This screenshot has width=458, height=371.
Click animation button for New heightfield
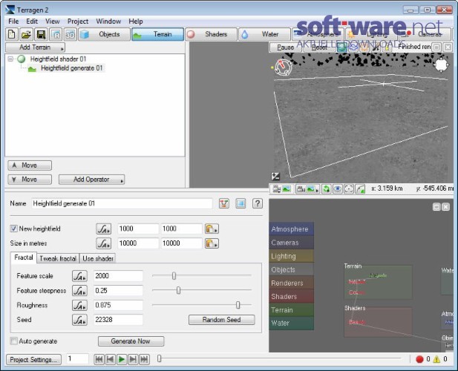point(104,229)
